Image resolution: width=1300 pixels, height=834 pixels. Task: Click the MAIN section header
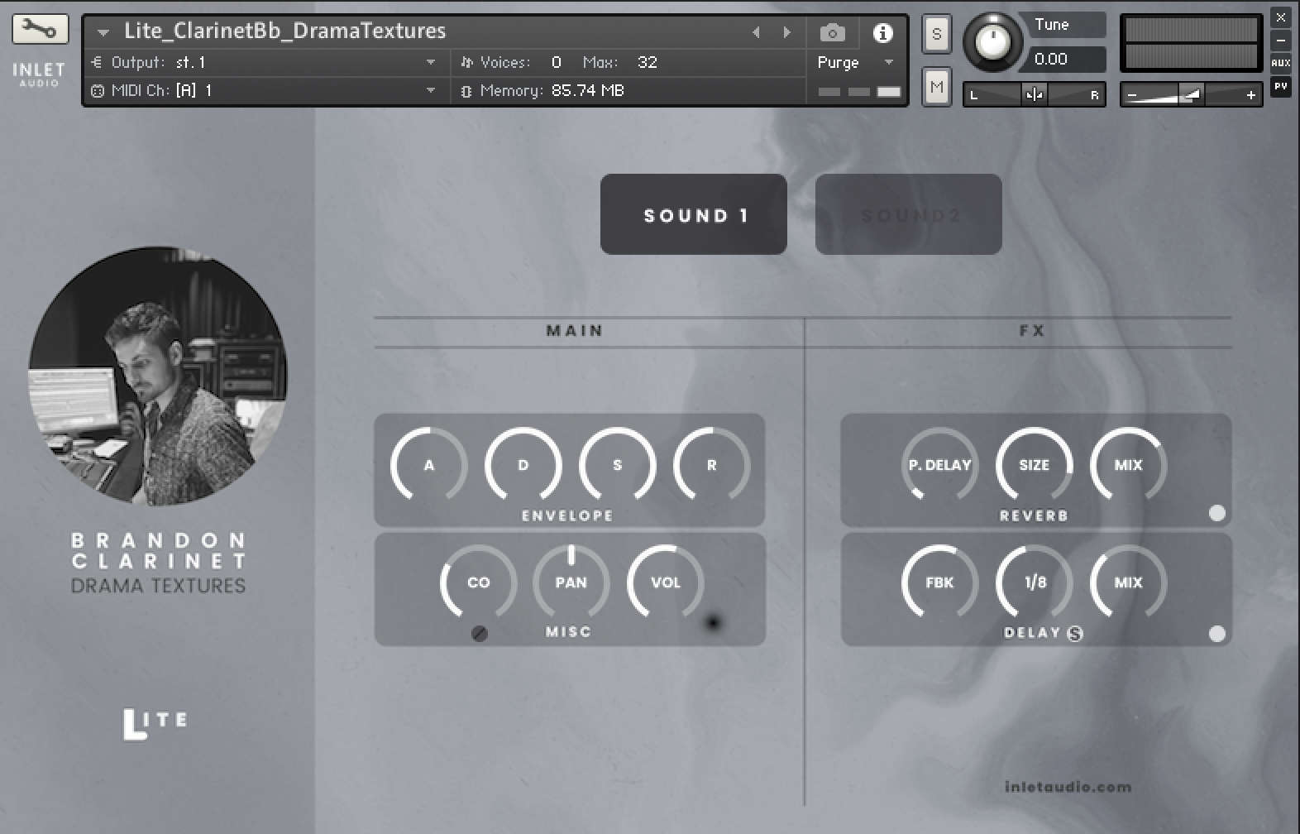(575, 331)
